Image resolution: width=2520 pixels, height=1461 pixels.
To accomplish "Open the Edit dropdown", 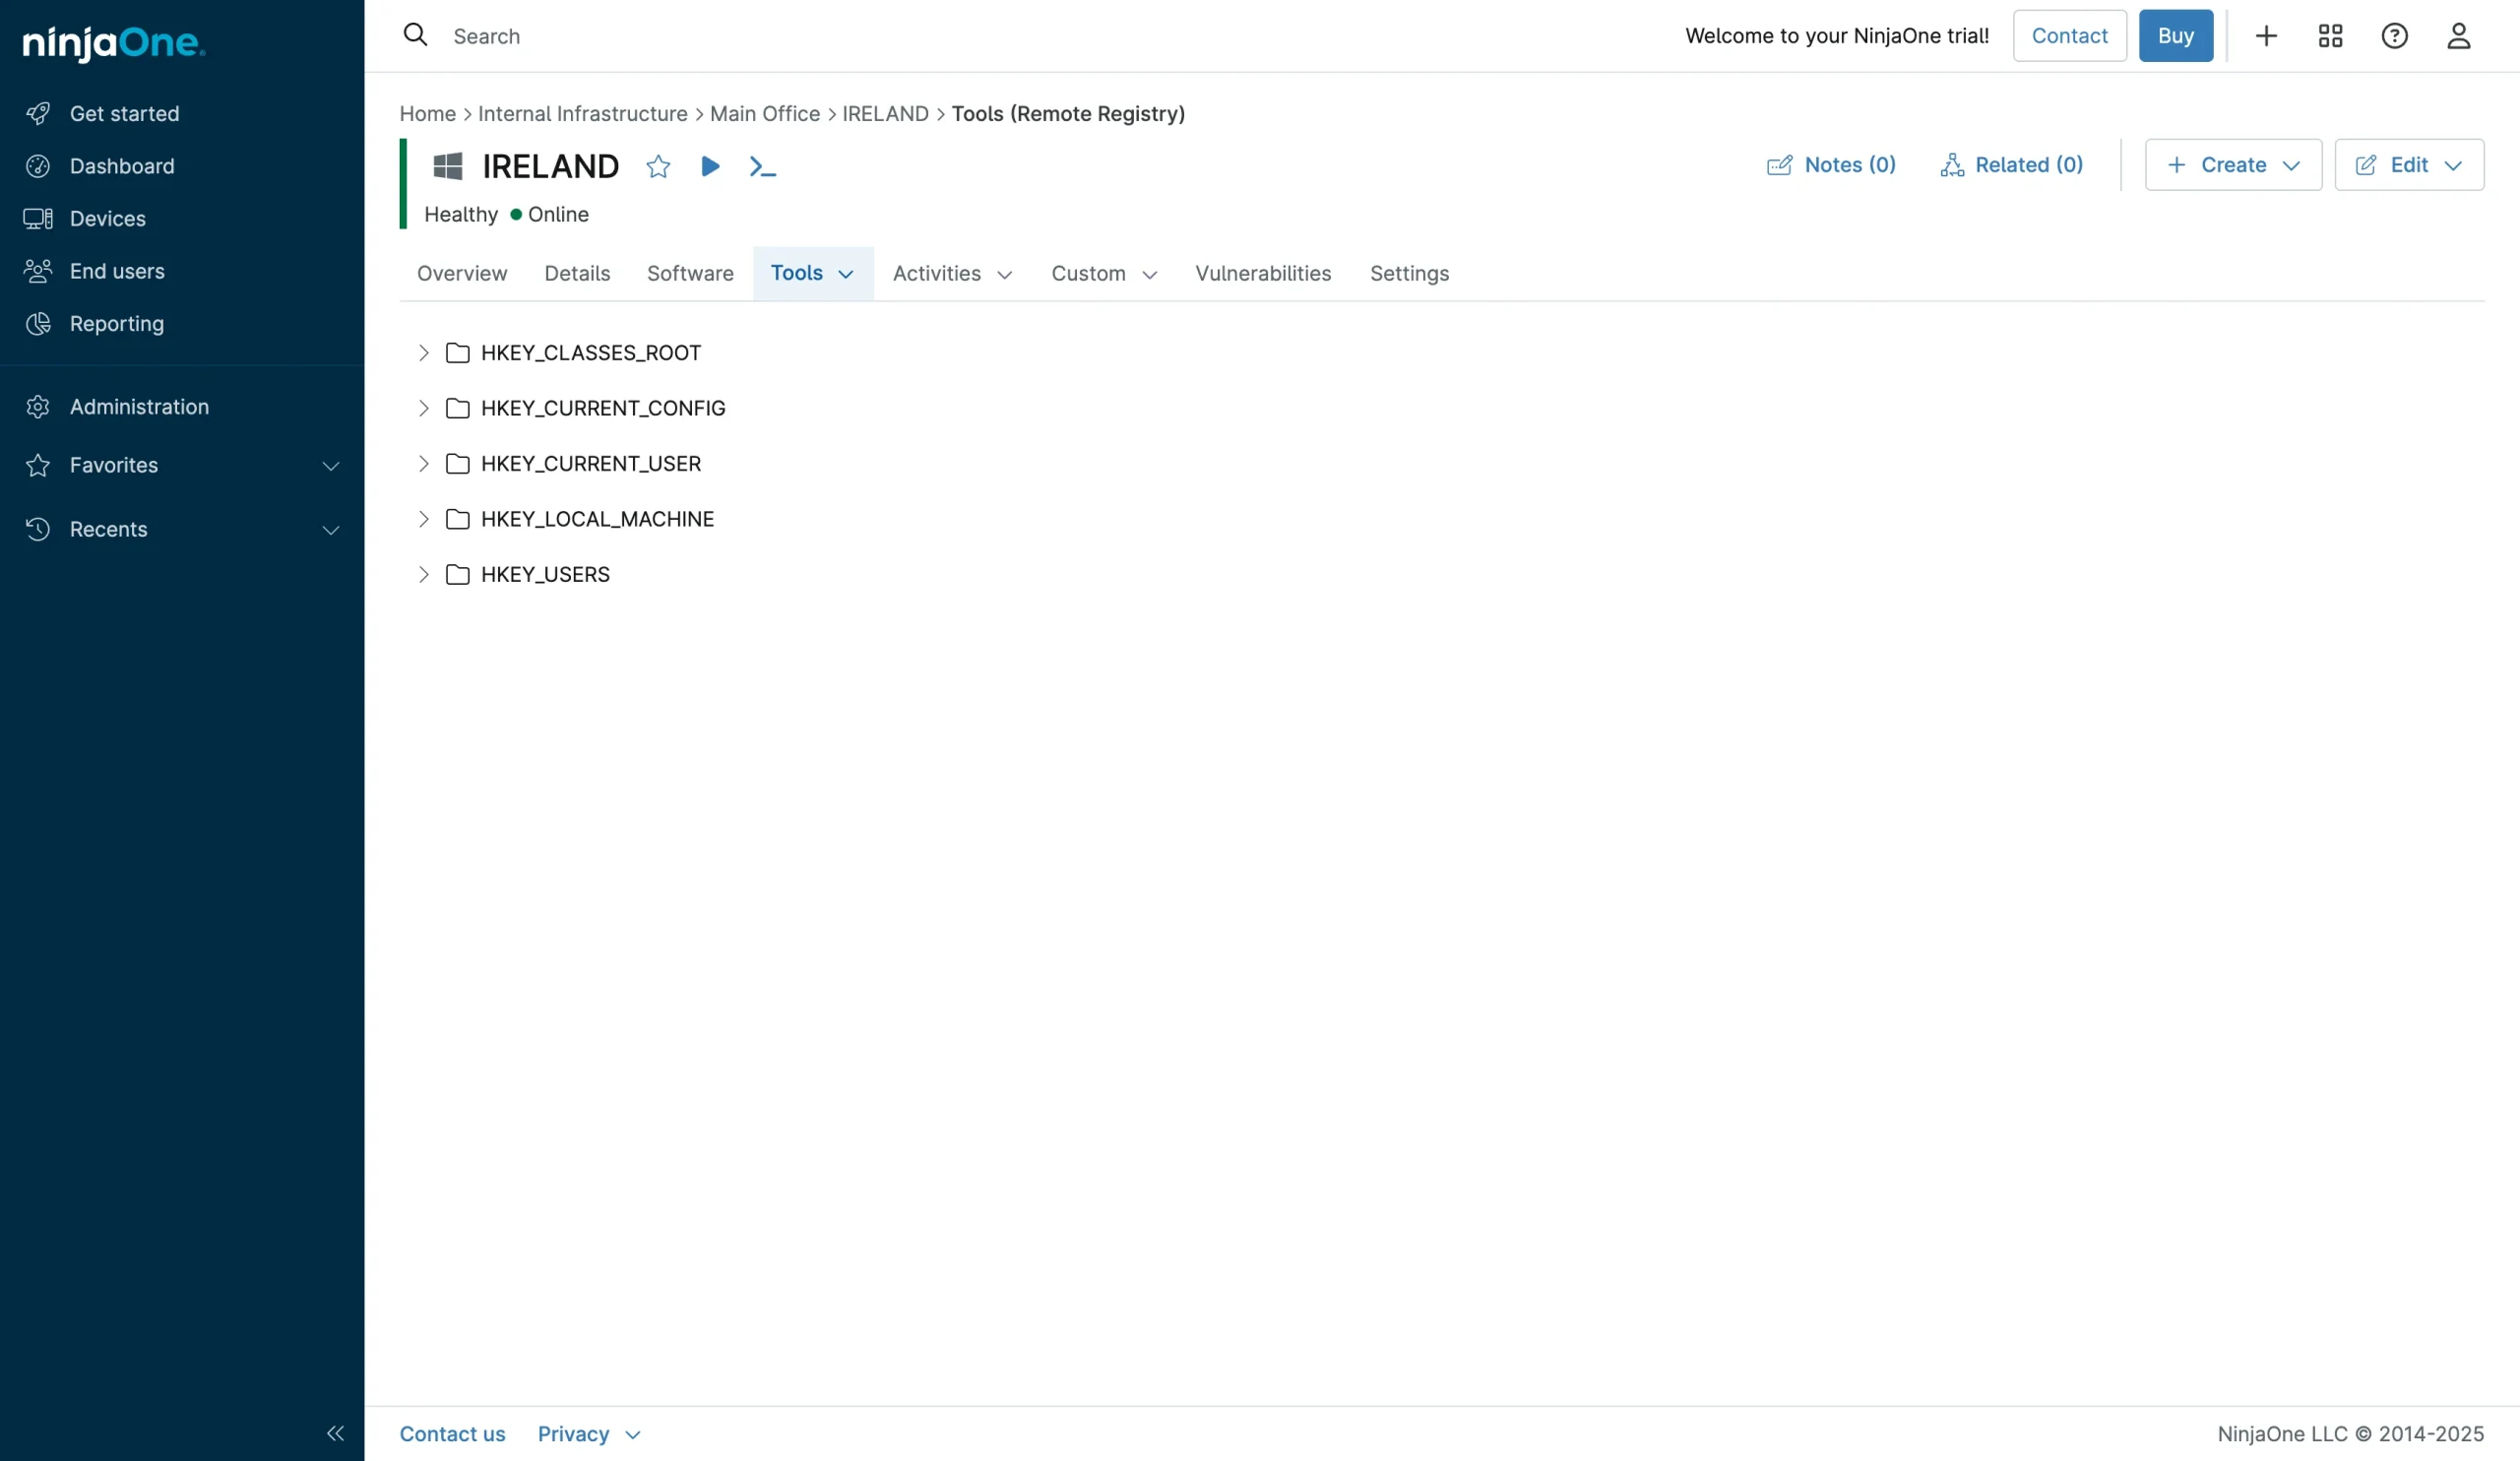I will (x=2409, y=165).
